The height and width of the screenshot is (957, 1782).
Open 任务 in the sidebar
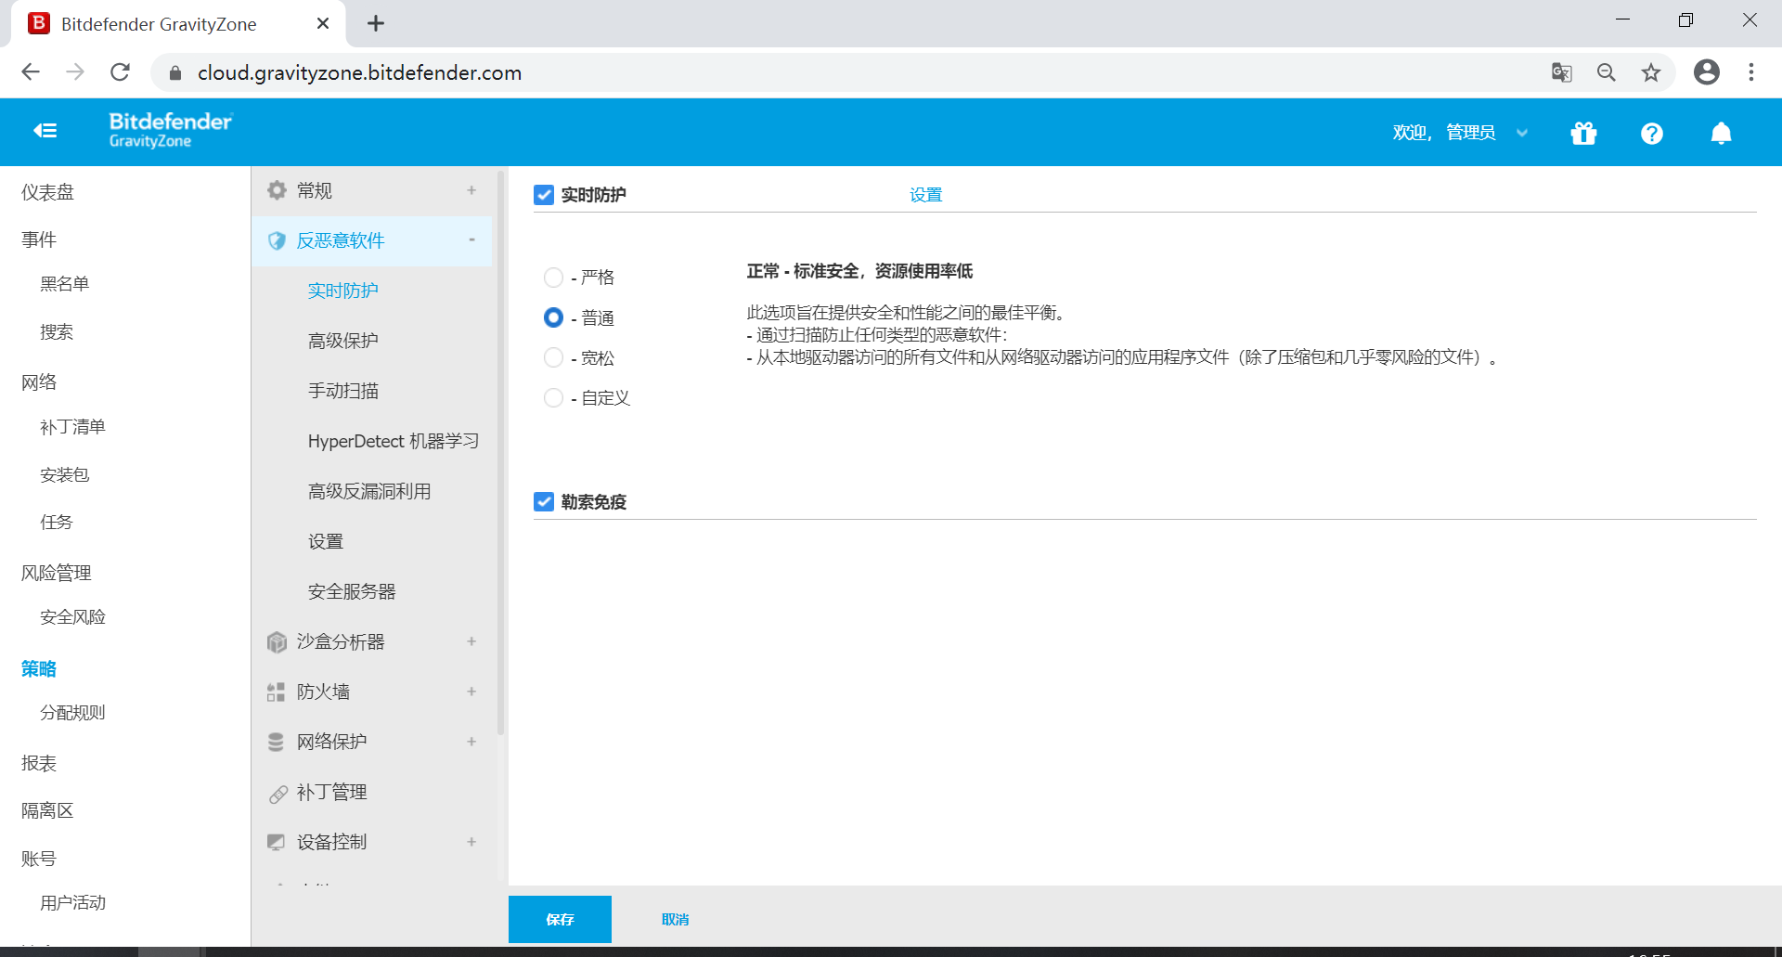coord(56,523)
